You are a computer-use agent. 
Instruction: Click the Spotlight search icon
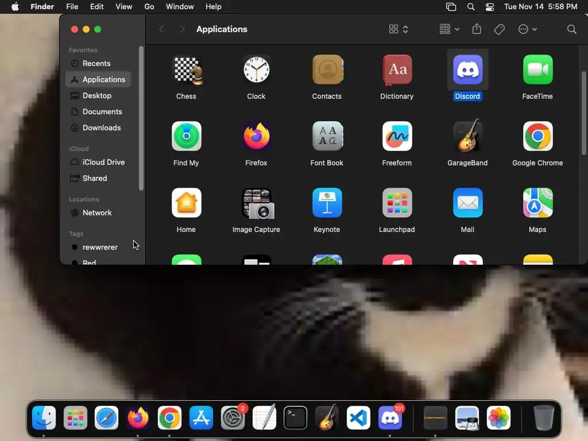pos(471,7)
